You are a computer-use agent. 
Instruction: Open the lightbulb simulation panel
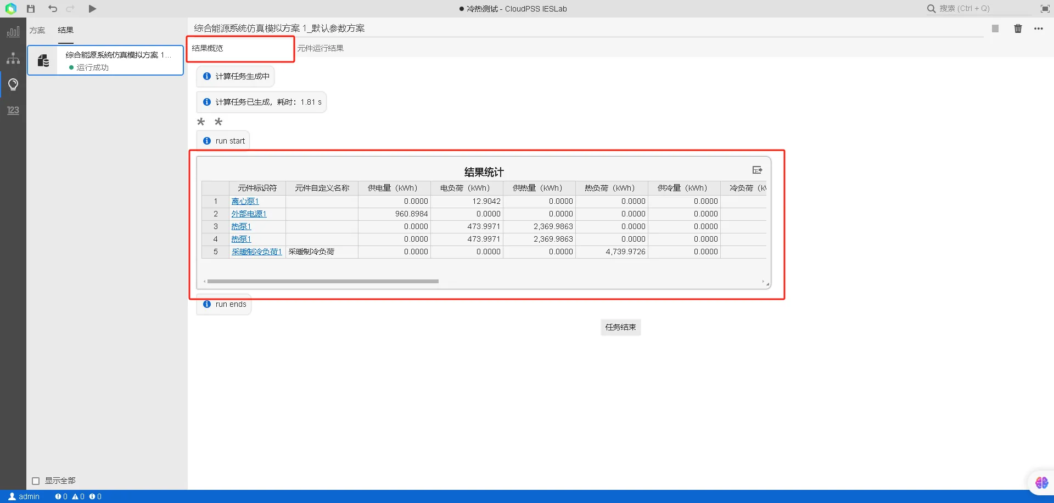click(x=13, y=84)
